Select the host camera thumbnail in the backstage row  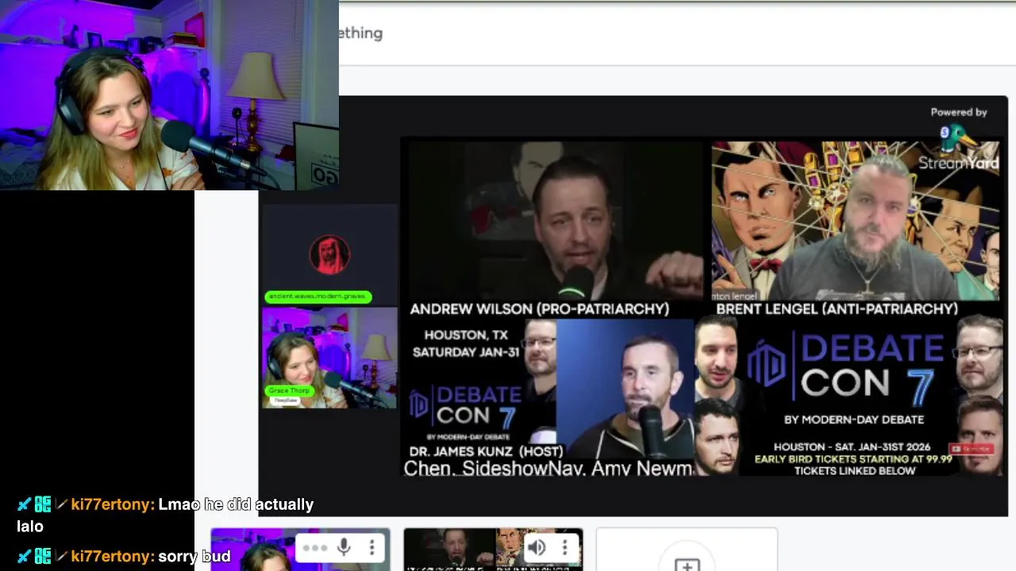[300, 550]
